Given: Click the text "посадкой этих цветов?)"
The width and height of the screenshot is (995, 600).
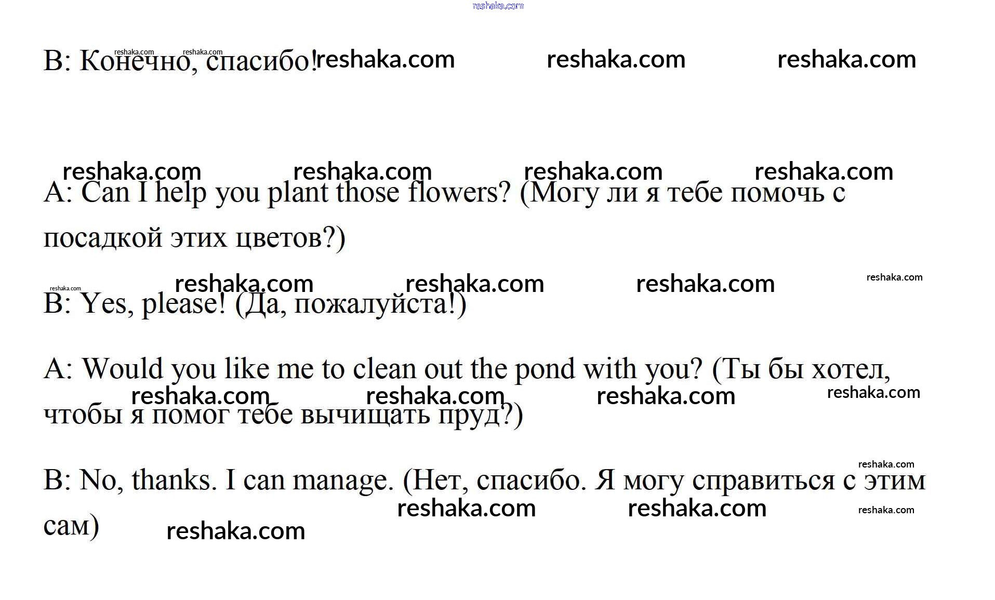Looking at the screenshot, I should pyautogui.click(x=194, y=239).
